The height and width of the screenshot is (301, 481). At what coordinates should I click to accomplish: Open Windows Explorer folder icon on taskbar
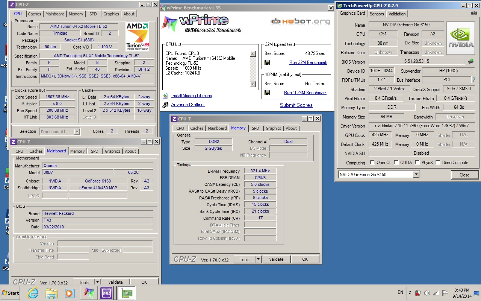51,293
